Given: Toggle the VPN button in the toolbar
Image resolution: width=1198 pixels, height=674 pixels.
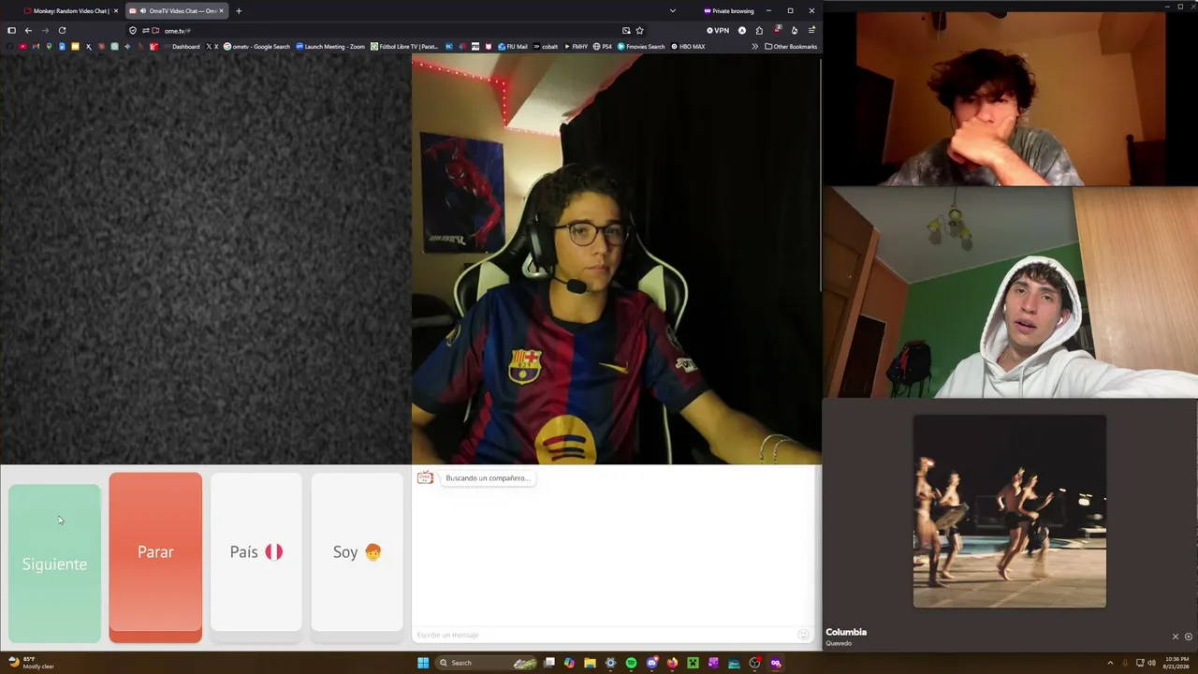Looking at the screenshot, I should pyautogui.click(x=718, y=31).
